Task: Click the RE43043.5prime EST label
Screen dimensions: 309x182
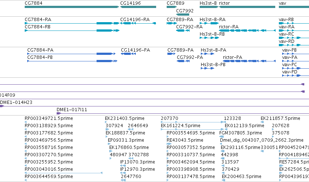Action: (x=185, y=140)
